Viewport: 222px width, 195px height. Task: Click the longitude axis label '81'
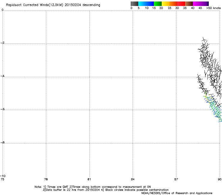click(x=89, y=179)
